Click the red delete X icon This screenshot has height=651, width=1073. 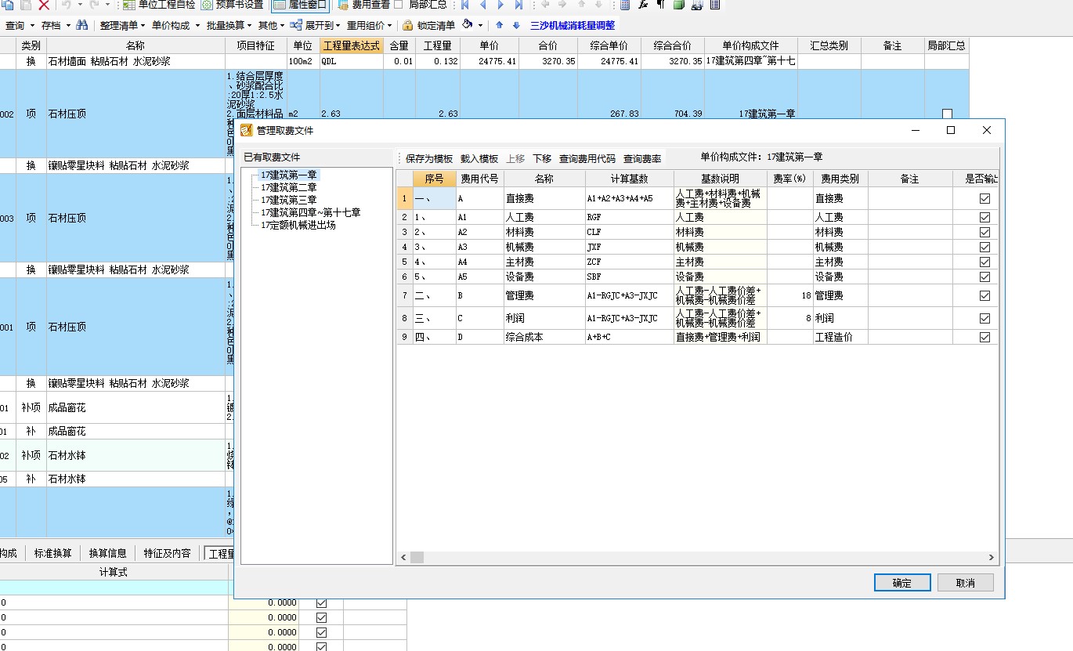click(x=44, y=5)
